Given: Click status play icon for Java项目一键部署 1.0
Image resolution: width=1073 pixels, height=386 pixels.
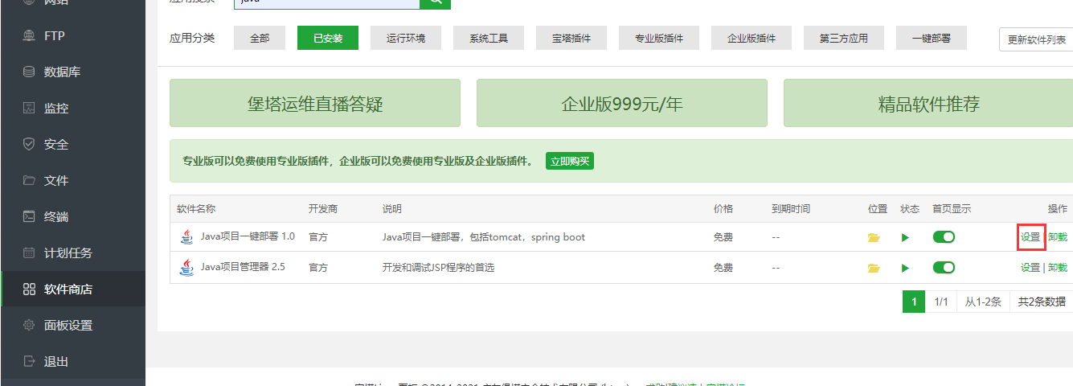Looking at the screenshot, I should (x=905, y=237).
